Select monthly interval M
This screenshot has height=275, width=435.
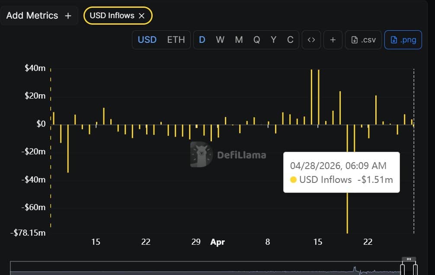(x=238, y=39)
